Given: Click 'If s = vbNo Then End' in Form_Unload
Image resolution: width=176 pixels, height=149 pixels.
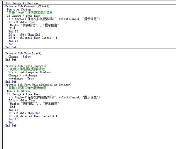Looking at the screenshot, I should (24, 113).
